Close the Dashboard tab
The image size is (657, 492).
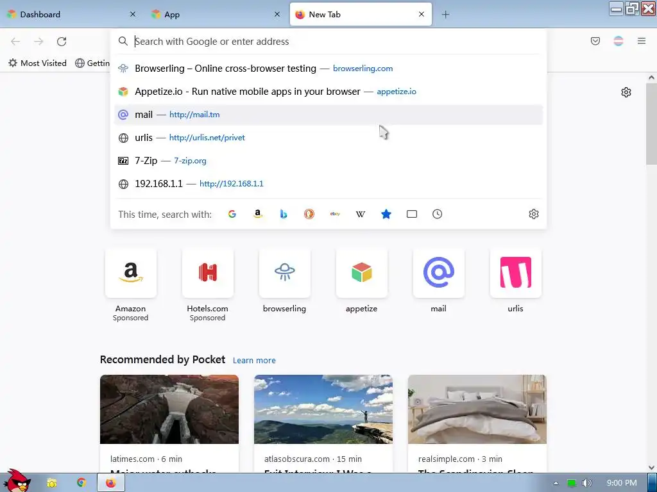[x=133, y=15]
